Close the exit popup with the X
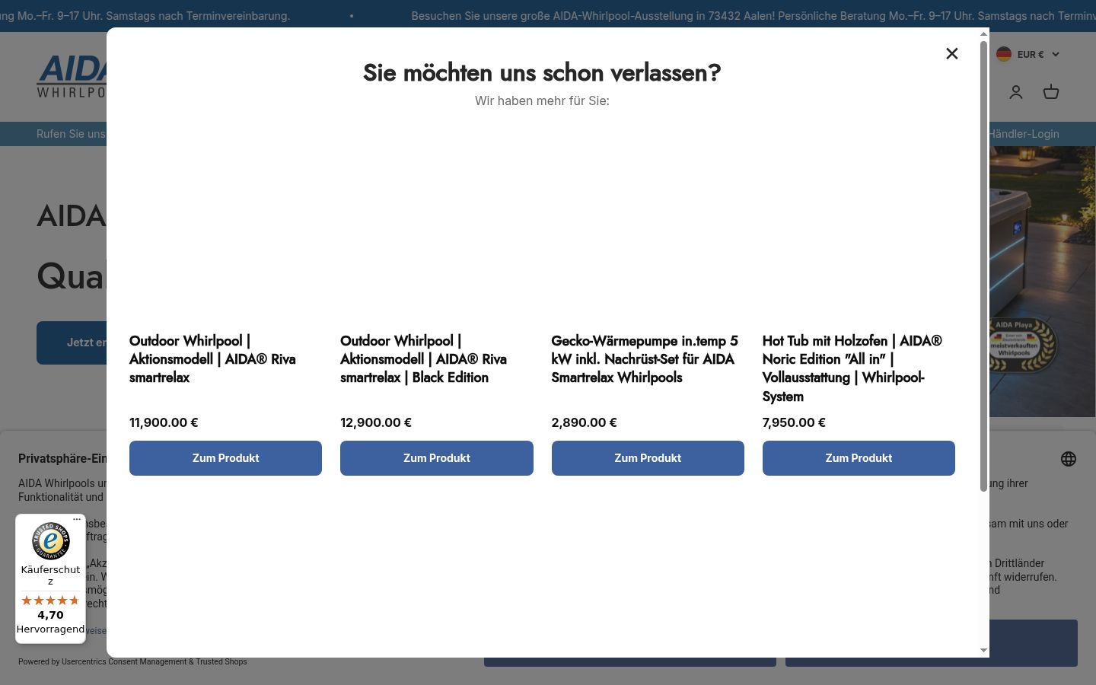Screen dimensions: 1096x685 [951, 53]
